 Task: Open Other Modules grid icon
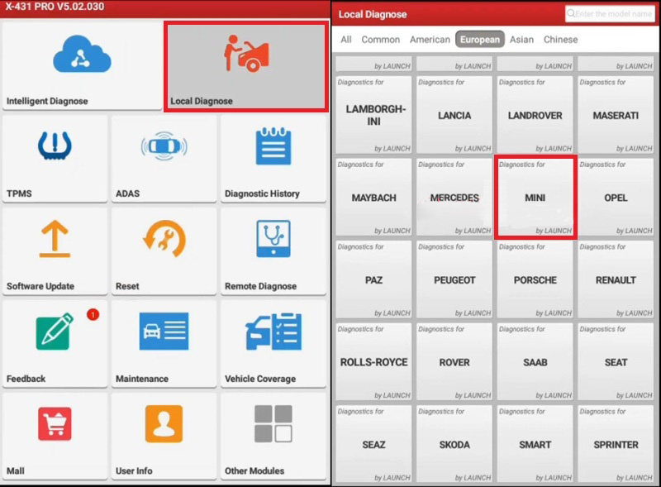point(273,423)
